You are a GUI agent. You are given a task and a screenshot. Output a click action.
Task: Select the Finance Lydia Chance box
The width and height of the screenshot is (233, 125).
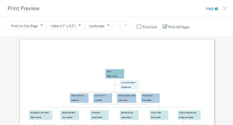pyautogui.click(x=99, y=115)
